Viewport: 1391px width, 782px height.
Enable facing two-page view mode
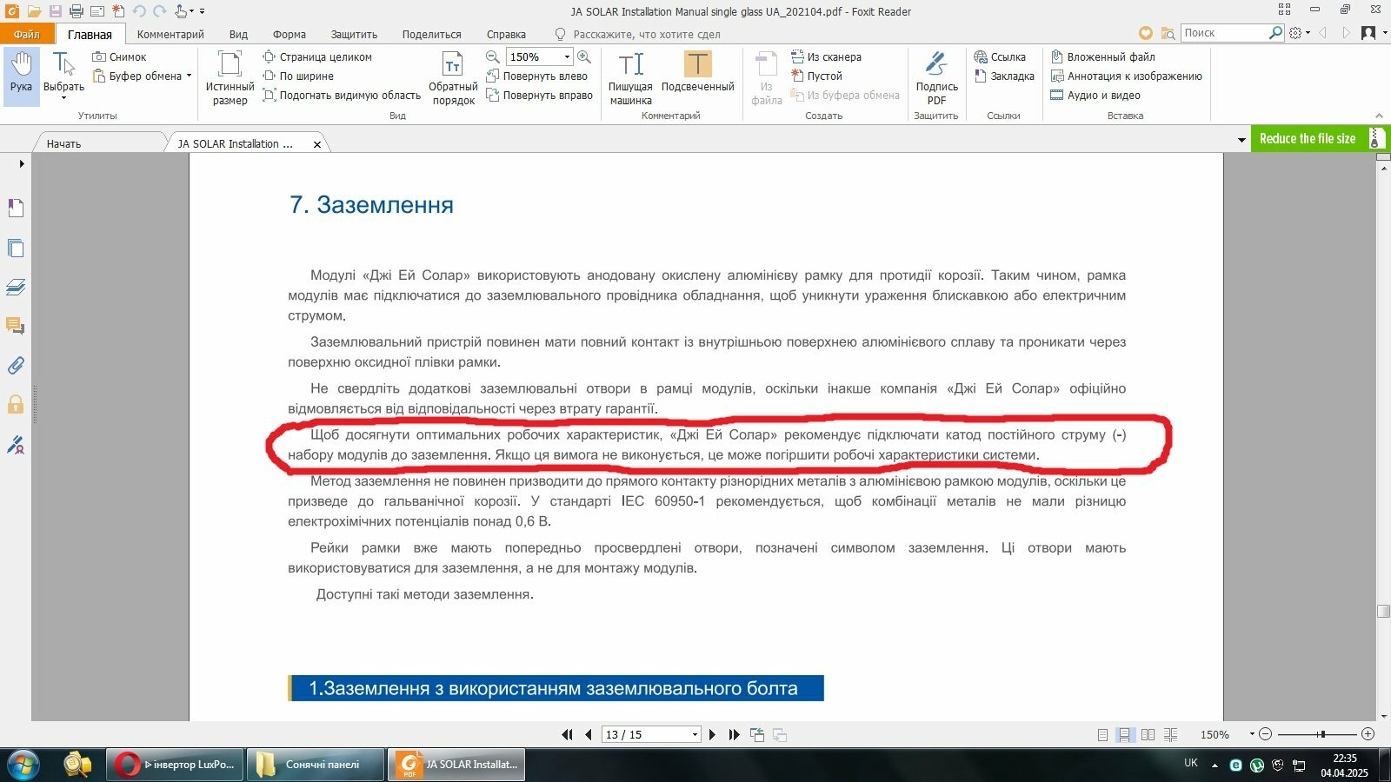tap(1148, 735)
